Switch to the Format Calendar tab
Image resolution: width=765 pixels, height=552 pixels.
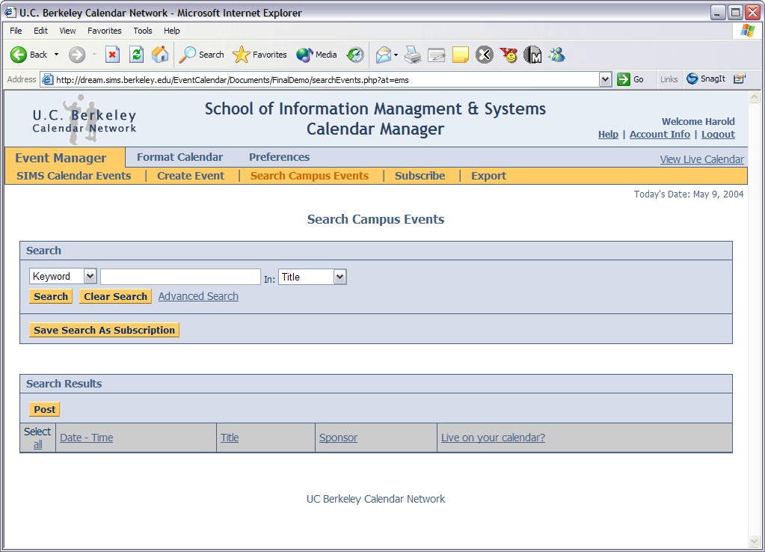[x=179, y=156]
